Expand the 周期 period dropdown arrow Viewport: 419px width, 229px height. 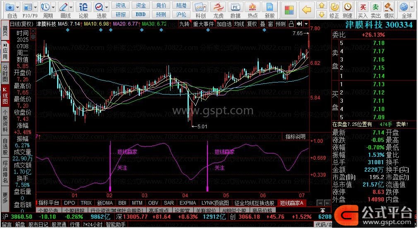pos(53,7)
